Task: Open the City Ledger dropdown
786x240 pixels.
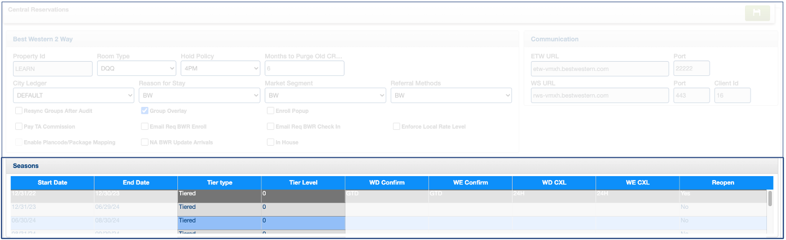Action: click(73, 95)
